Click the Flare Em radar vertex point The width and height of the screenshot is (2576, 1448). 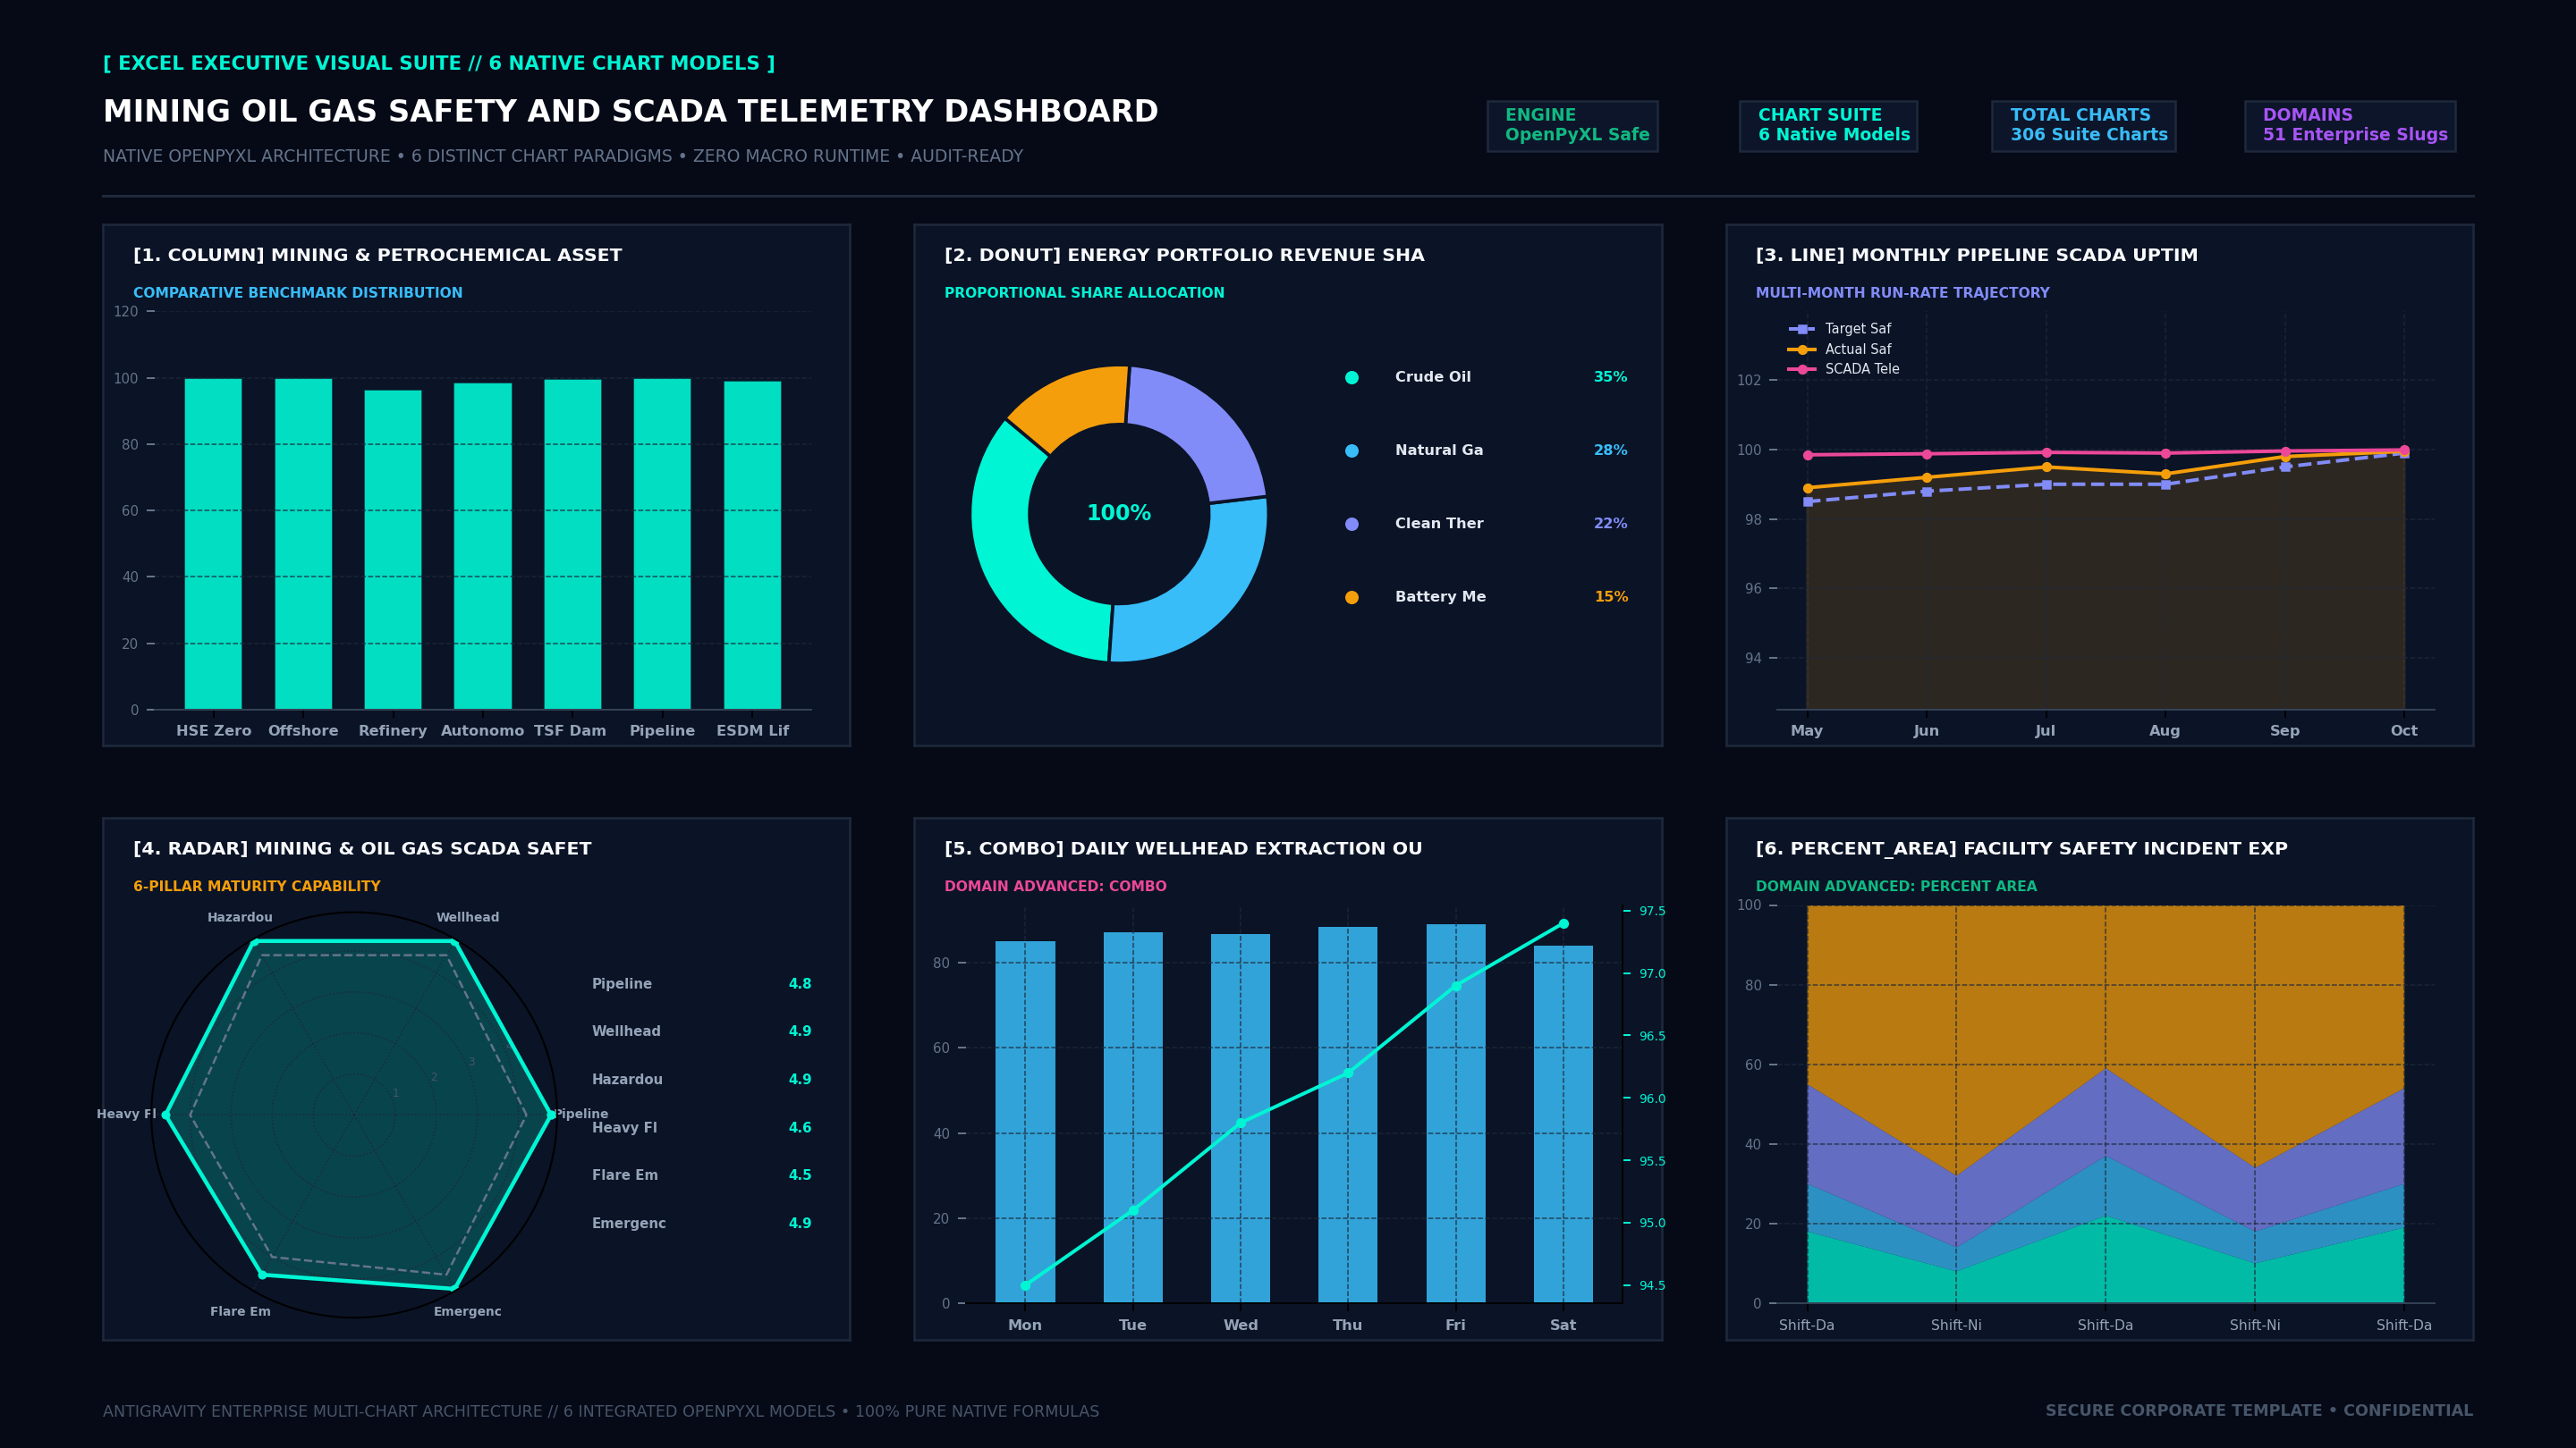coord(262,1275)
